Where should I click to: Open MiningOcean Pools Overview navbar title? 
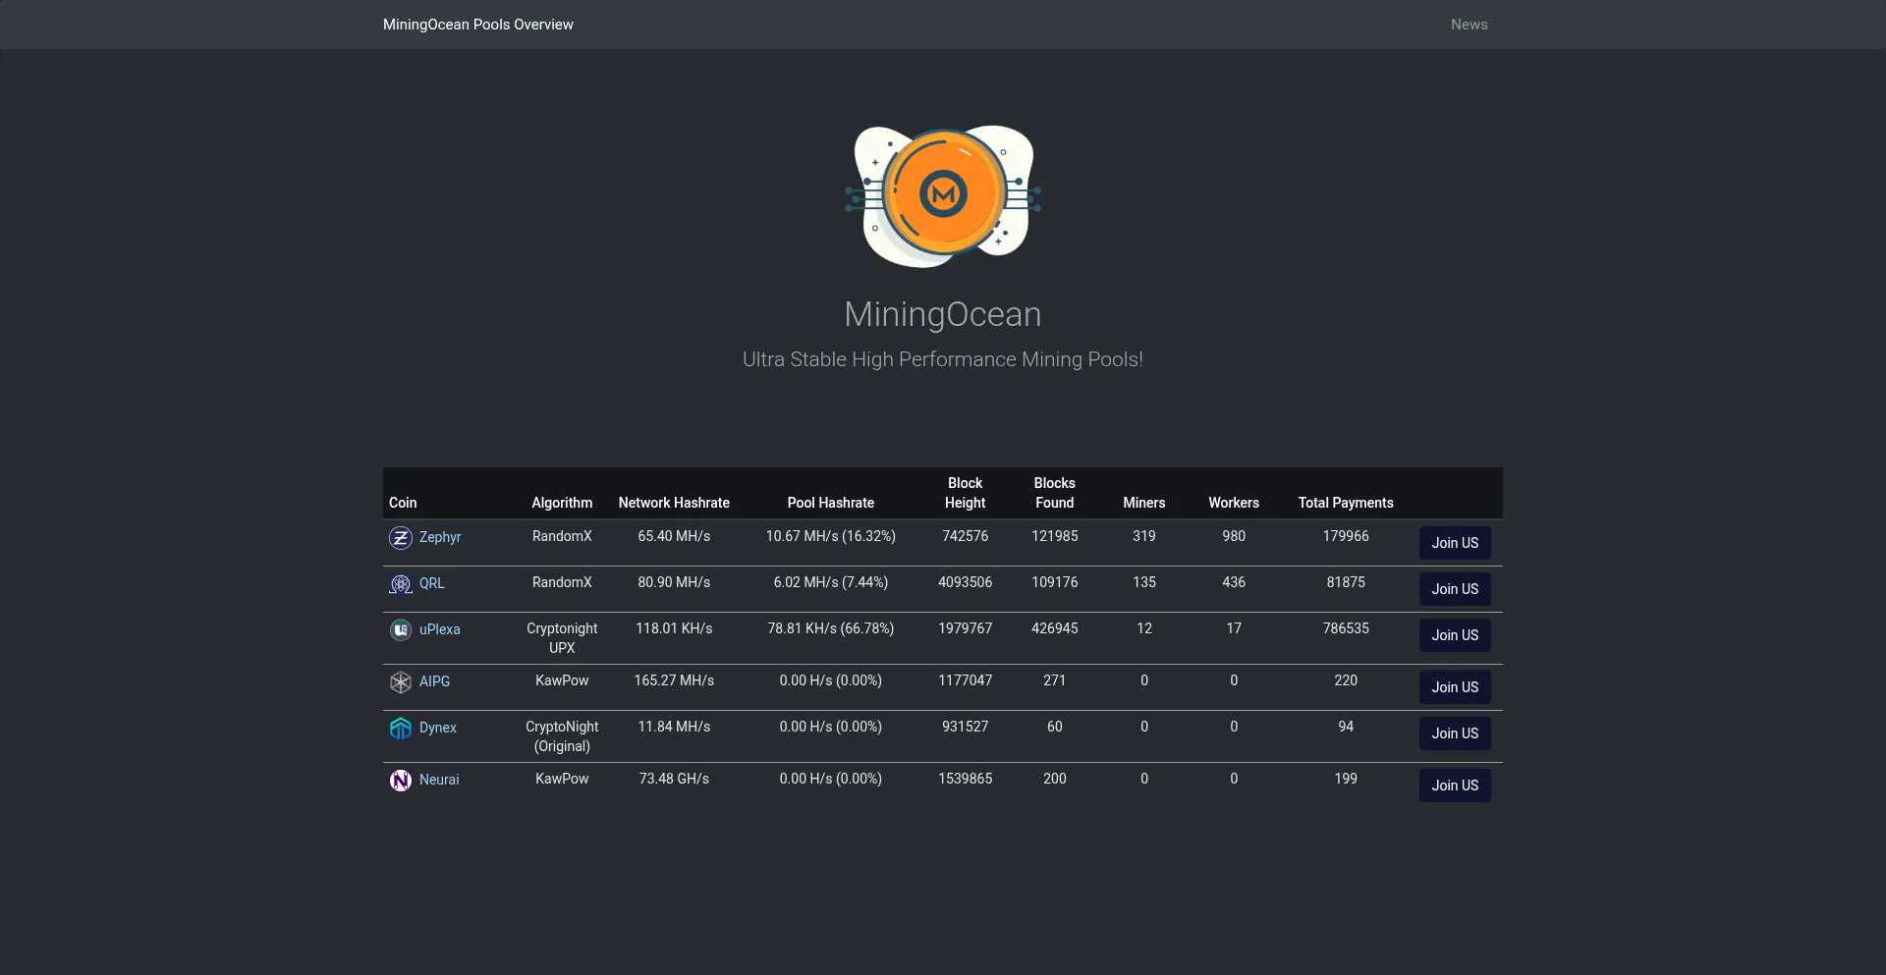(478, 25)
